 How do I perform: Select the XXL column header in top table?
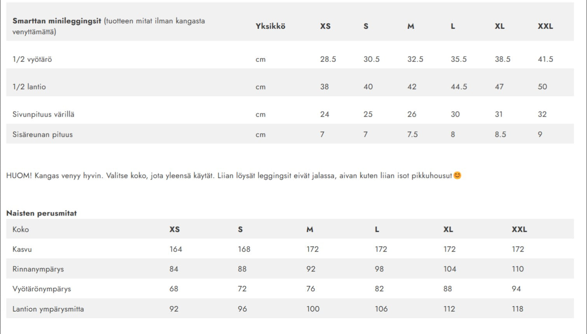tap(545, 26)
